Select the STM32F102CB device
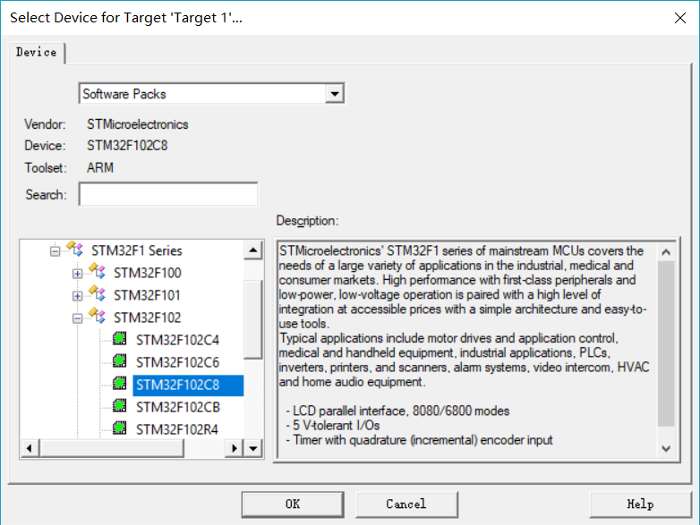Viewport: 700px width, 525px height. coord(178,407)
